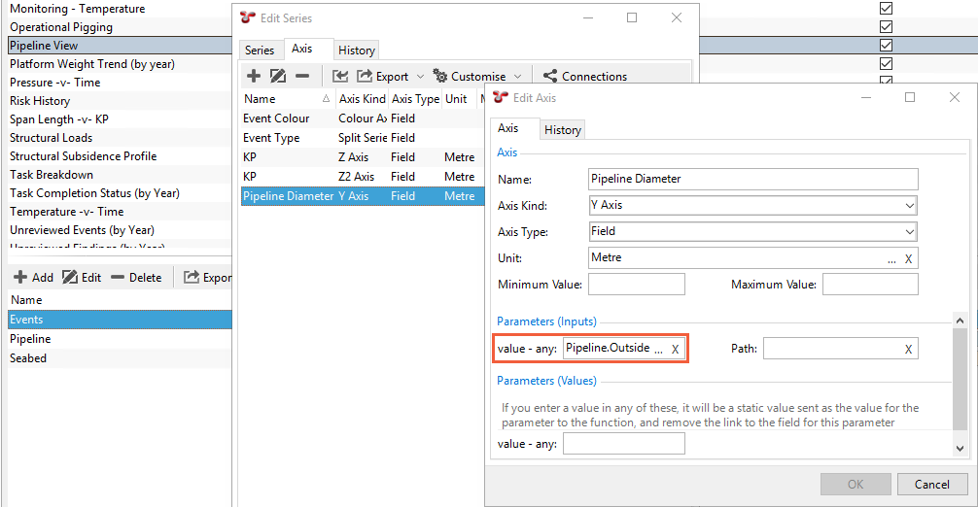
Task: Click the import icon beside Export
Action: pyautogui.click(x=340, y=76)
